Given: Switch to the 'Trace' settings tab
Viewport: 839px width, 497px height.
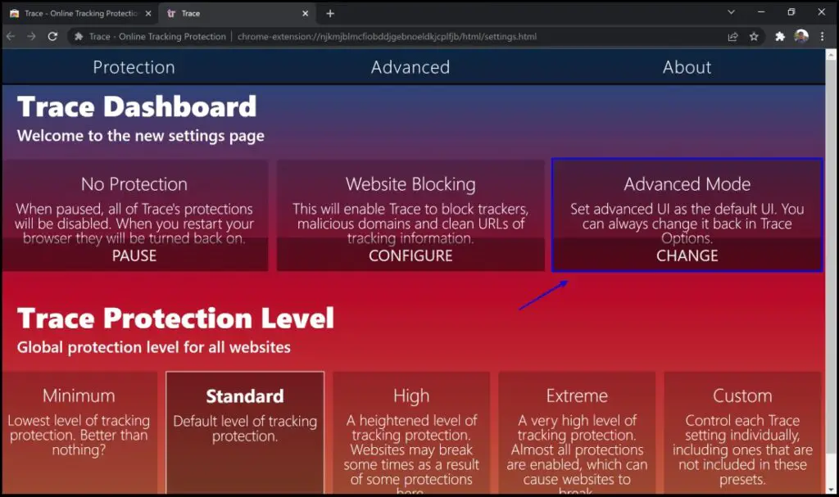Looking at the screenshot, I should [237, 13].
